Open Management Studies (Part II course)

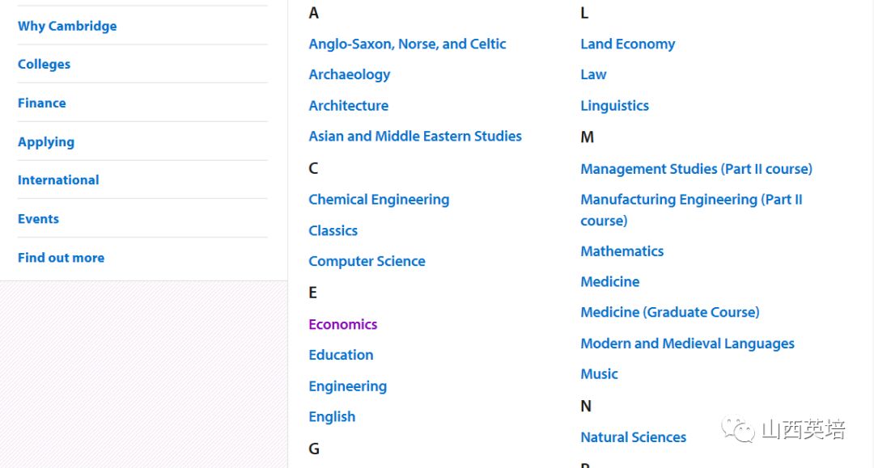696,169
